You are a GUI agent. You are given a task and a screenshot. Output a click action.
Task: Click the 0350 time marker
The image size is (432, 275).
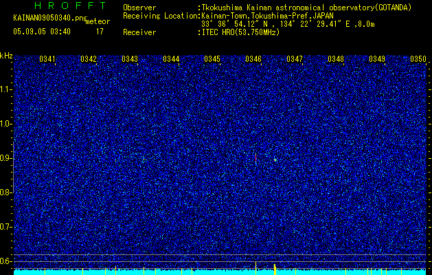pos(418,59)
